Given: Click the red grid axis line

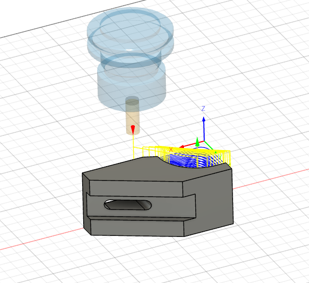Looking at the screenshot, I should [39, 240].
